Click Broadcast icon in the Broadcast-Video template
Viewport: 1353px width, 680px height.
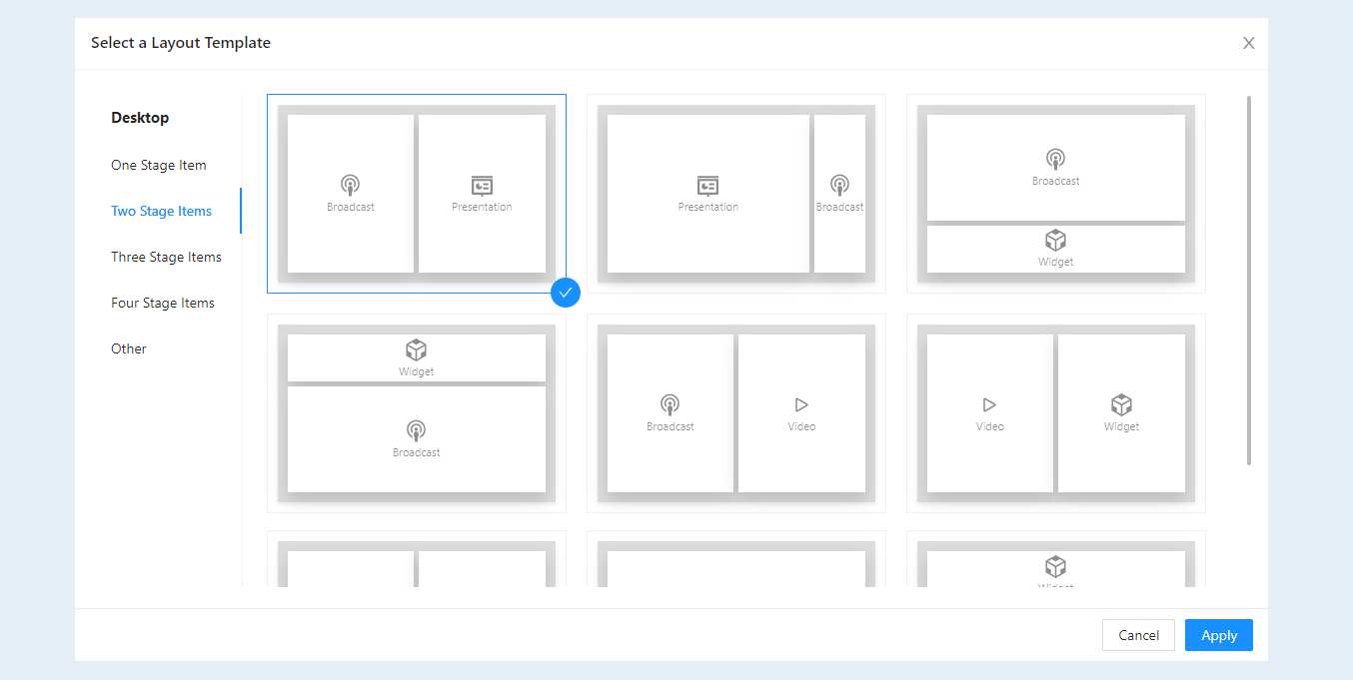pyautogui.click(x=670, y=404)
